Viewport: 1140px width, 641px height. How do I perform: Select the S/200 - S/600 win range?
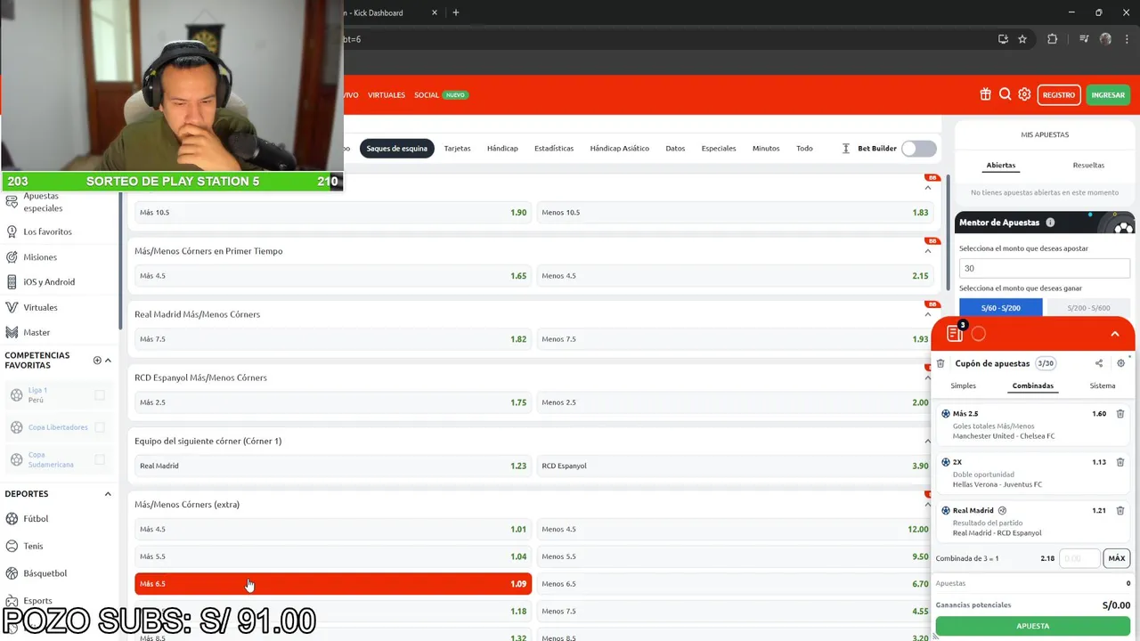click(x=1088, y=308)
